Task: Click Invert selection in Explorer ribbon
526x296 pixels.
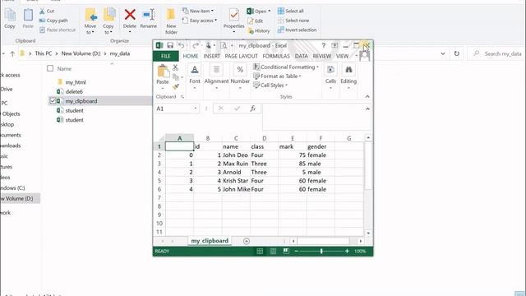Action: [298, 30]
